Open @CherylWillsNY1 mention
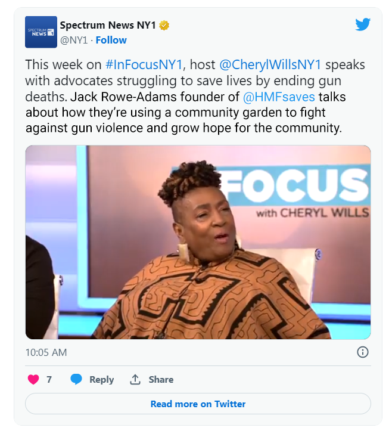This screenshot has width=389, height=434. [x=270, y=65]
